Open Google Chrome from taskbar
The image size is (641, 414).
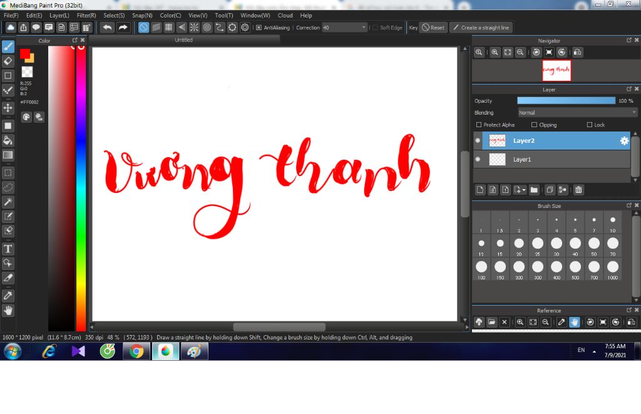pos(136,351)
